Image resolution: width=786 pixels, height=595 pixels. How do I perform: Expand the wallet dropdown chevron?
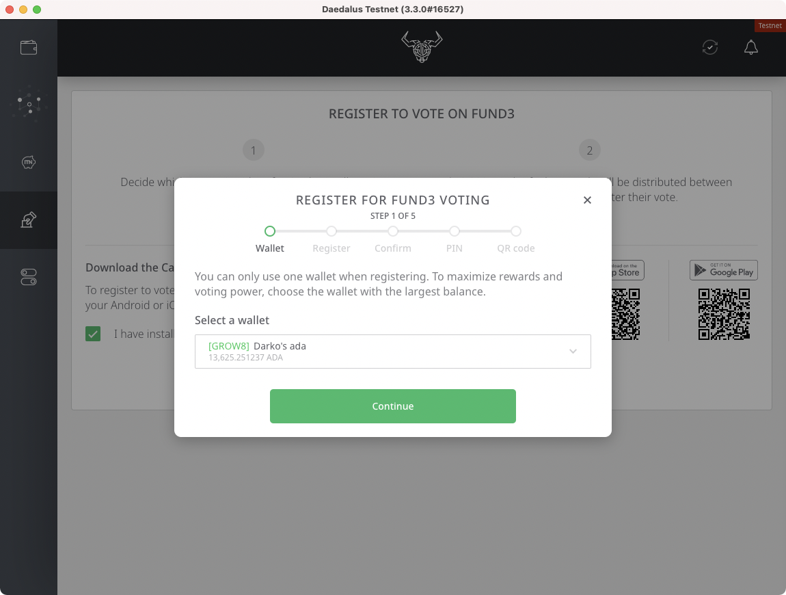[573, 351]
